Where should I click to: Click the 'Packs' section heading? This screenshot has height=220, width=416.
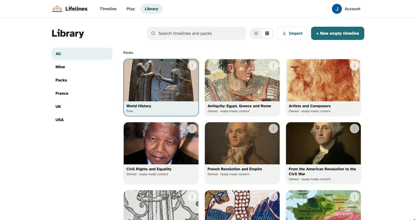128,53
